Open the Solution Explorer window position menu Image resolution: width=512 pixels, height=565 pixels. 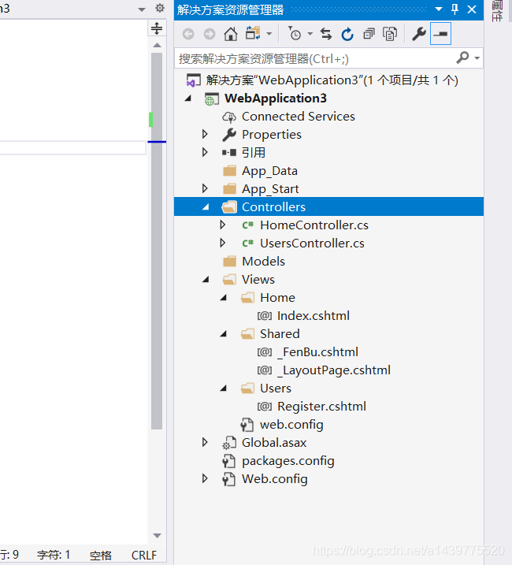click(x=439, y=9)
